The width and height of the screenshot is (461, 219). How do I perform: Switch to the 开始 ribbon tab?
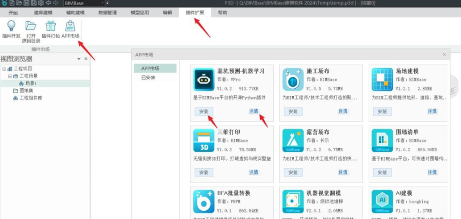coord(13,12)
